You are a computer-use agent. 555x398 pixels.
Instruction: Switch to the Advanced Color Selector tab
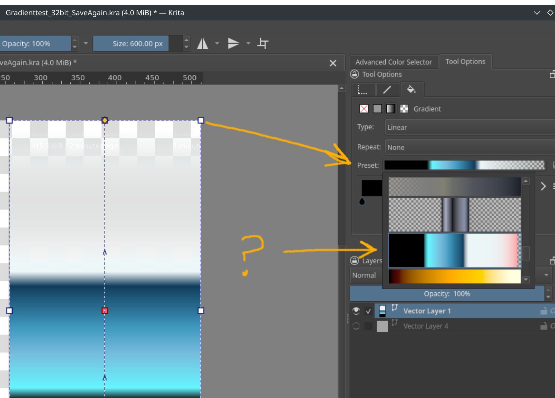point(393,62)
